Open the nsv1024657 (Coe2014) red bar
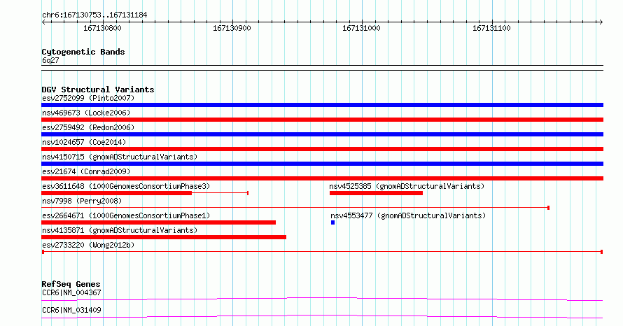This screenshot has width=623, height=326. click(x=322, y=149)
